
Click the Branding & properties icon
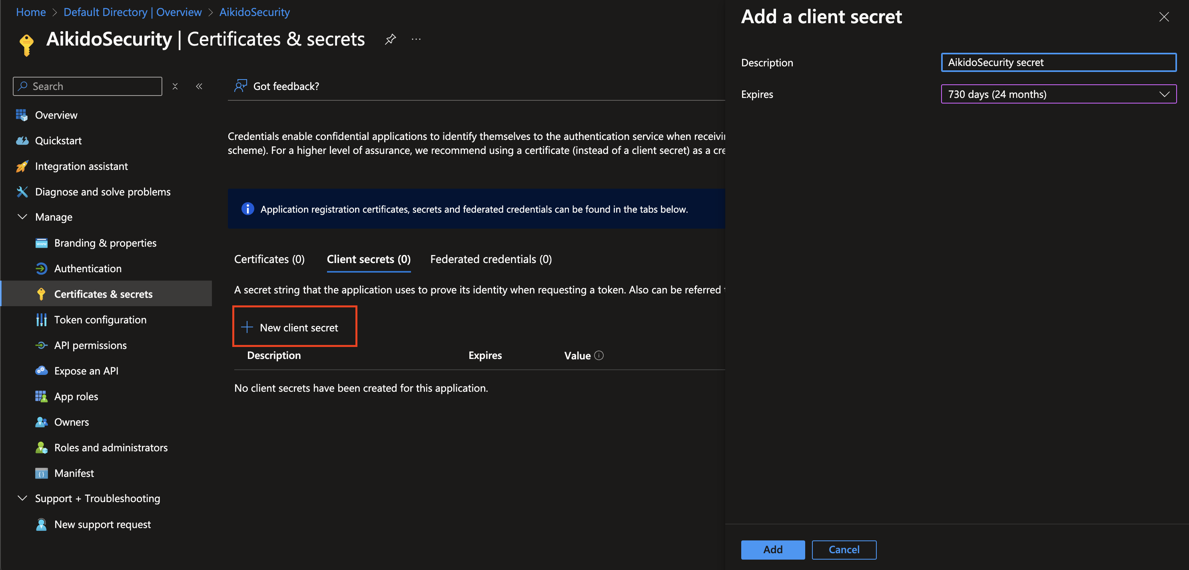[x=42, y=243]
